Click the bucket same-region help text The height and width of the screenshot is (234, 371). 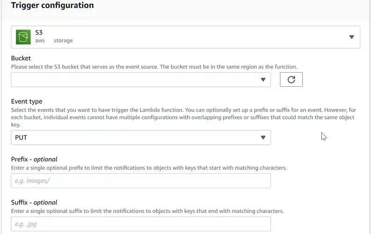pyautogui.click(x=154, y=67)
